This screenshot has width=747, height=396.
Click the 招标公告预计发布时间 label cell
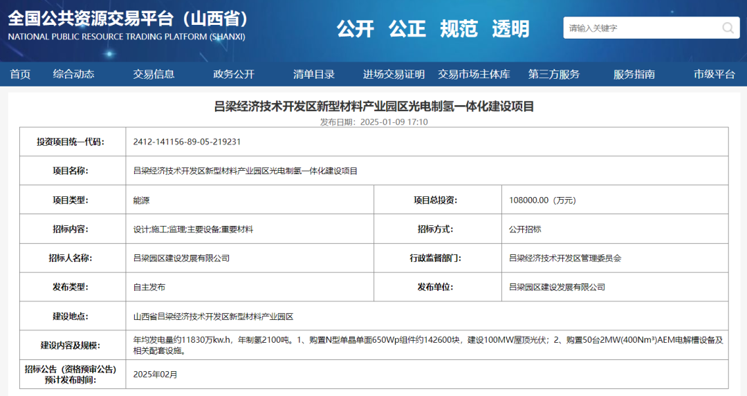(x=73, y=375)
